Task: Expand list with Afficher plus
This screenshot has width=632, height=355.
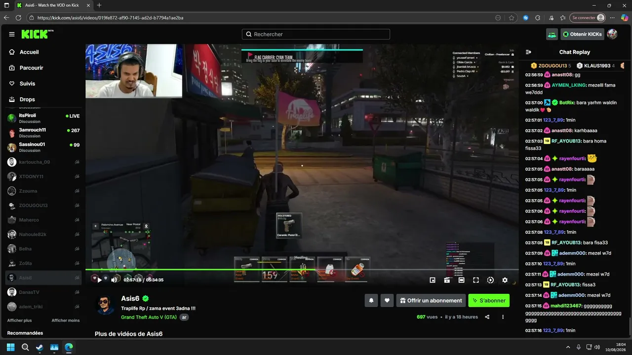Action: coord(19,320)
